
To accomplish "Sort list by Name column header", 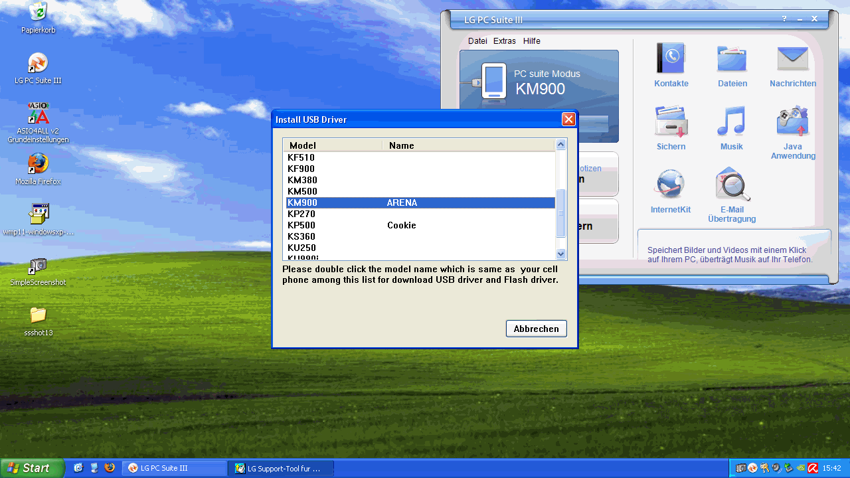I will pos(469,145).
